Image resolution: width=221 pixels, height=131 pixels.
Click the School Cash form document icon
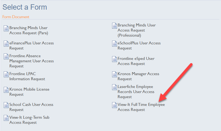pyautogui.click(x=6, y=105)
